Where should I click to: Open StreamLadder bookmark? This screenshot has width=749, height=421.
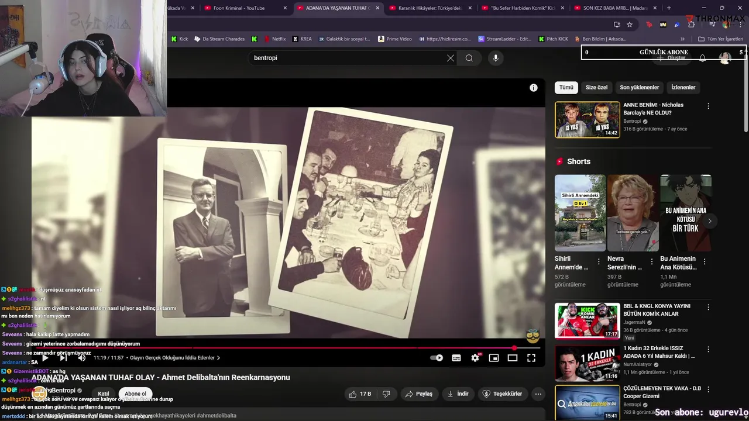click(x=504, y=39)
